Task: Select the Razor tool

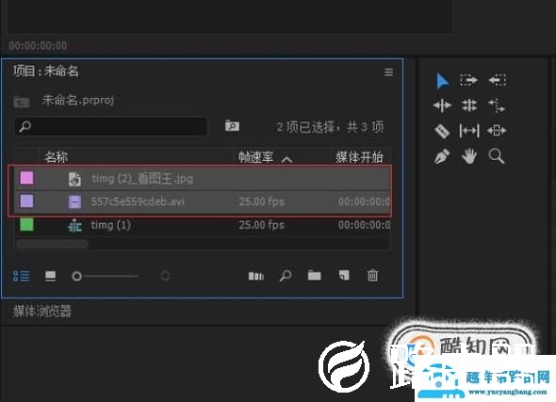Action: tap(442, 131)
